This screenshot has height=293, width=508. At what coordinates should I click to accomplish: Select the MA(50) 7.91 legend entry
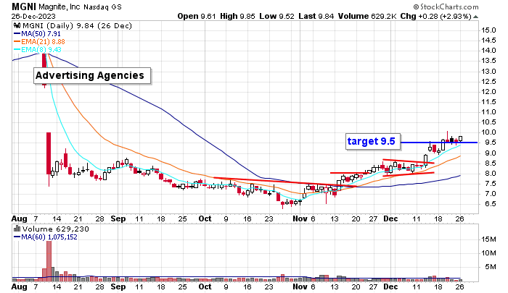tap(37, 33)
